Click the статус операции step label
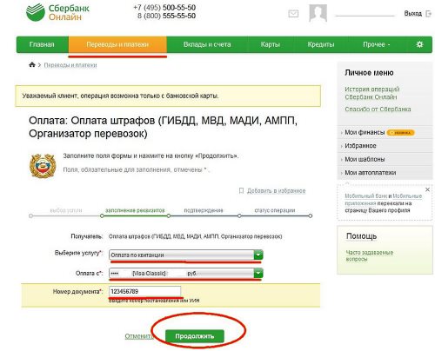This screenshot has height=351, width=435. [275, 210]
